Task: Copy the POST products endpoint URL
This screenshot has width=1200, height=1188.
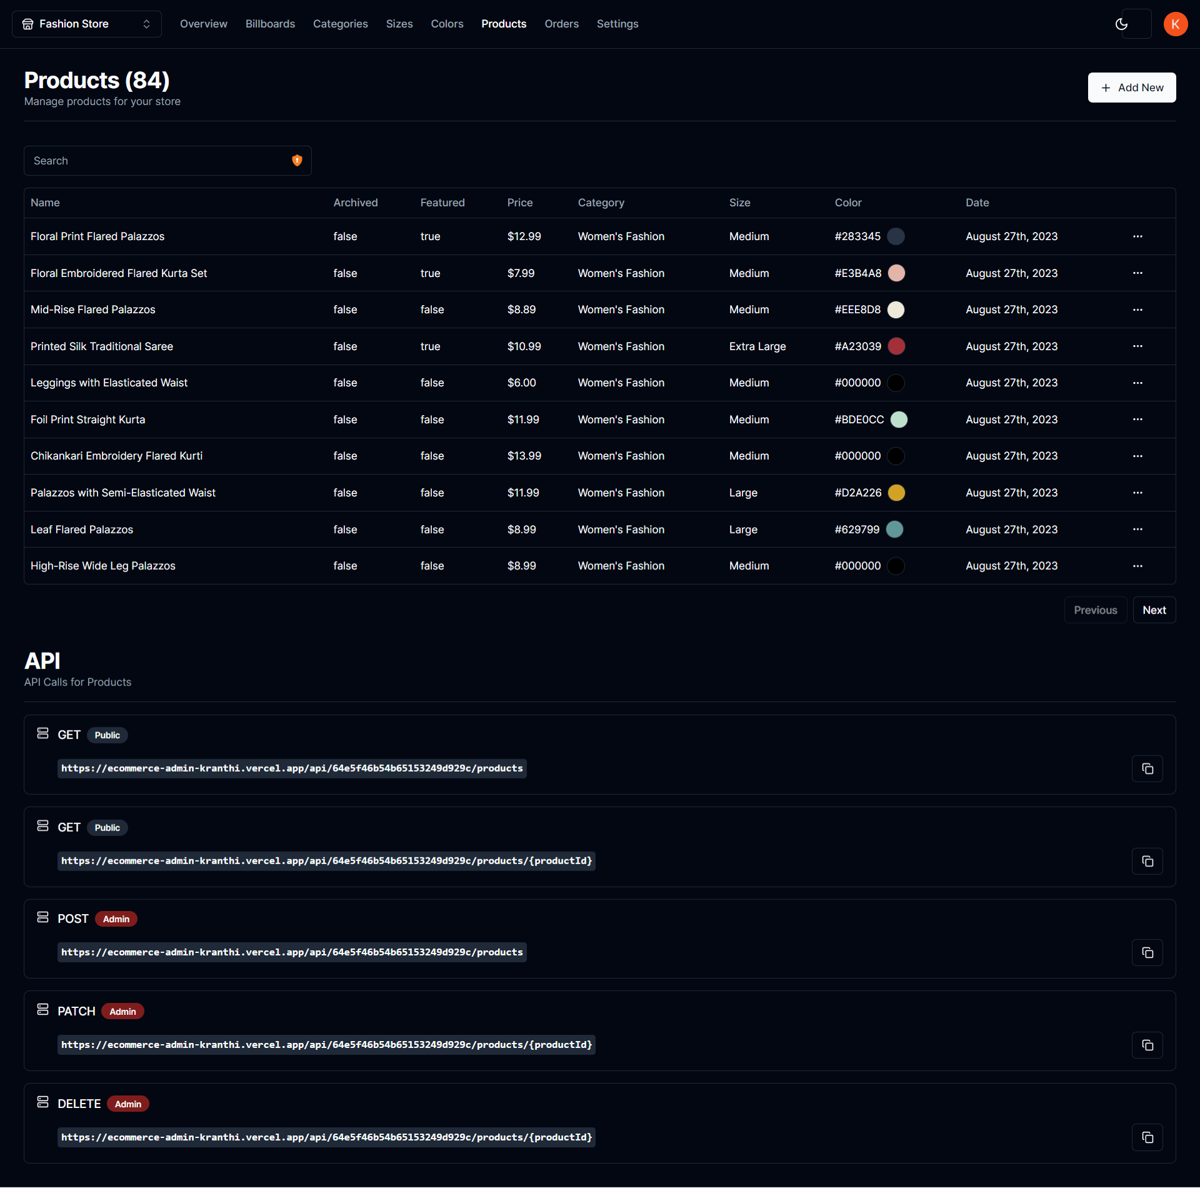Action: tap(1147, 952)
